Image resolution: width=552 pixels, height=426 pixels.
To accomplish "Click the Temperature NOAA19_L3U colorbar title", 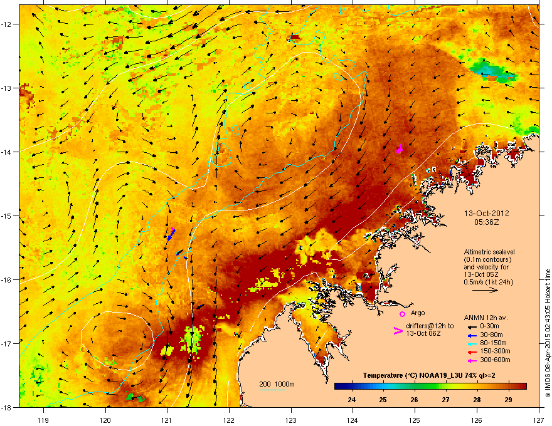I will pos(429,375).
